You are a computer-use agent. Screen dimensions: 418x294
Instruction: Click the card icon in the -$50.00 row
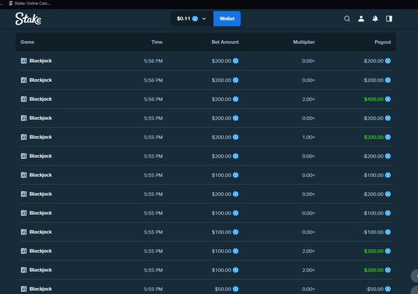tap(24, 289)
